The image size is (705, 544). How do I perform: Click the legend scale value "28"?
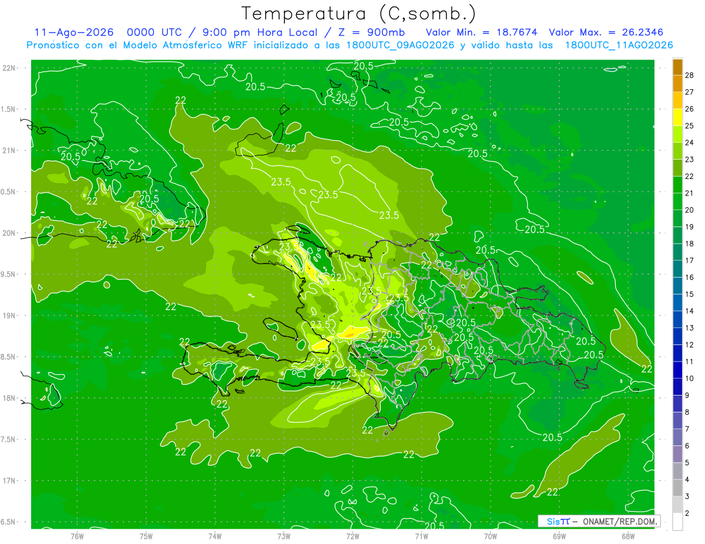[690, 75]
